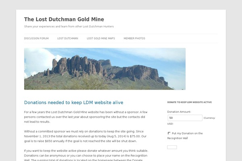Open the 'Donations needed to keep LDM website alive' post
242x161 pixels.
click(x=74, y=103)
